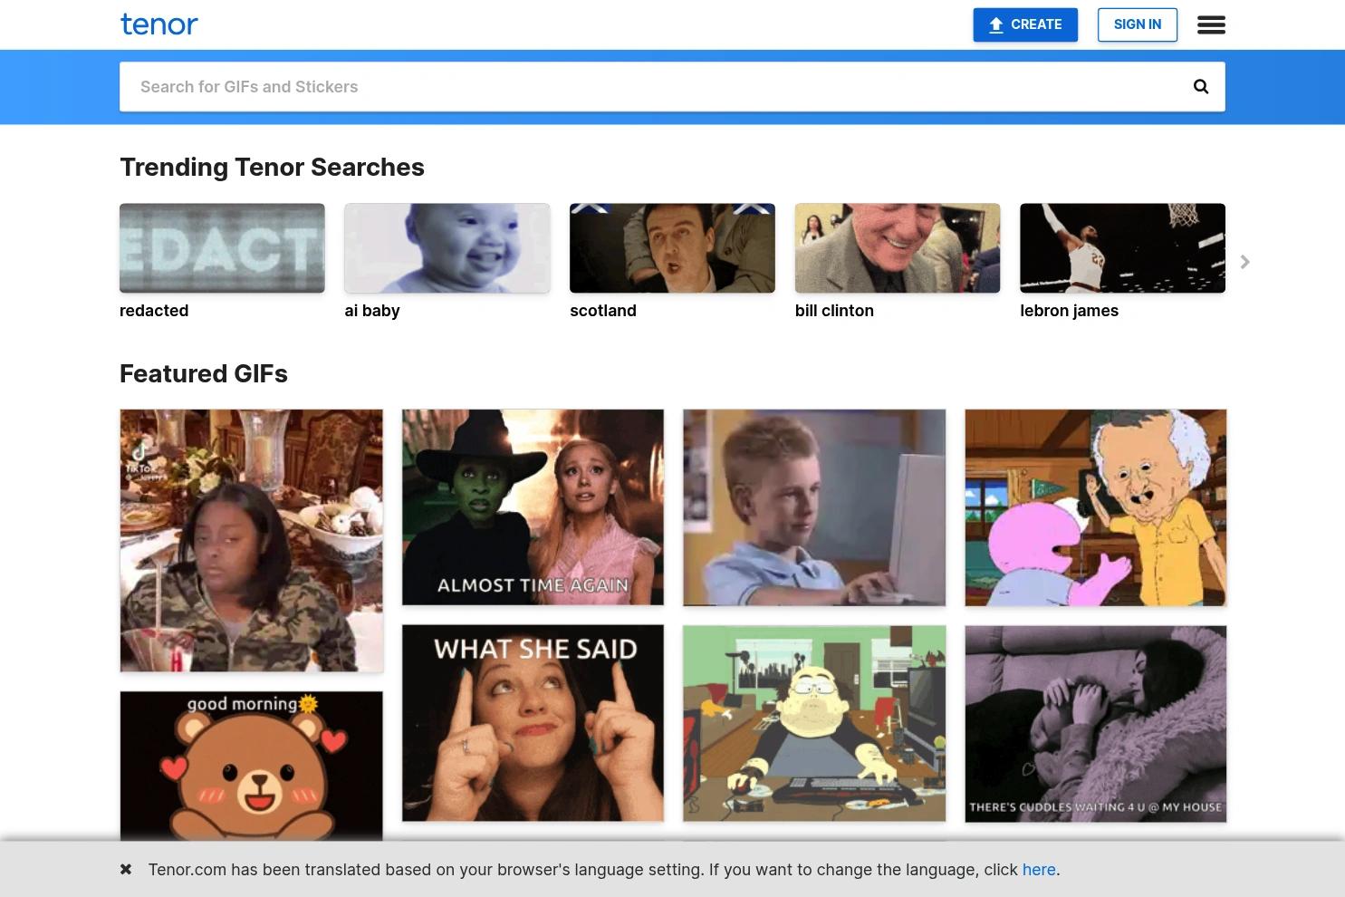Open the Tenor logo homepage link
Screen dimensions: 1345x897
tap(159, 24)
